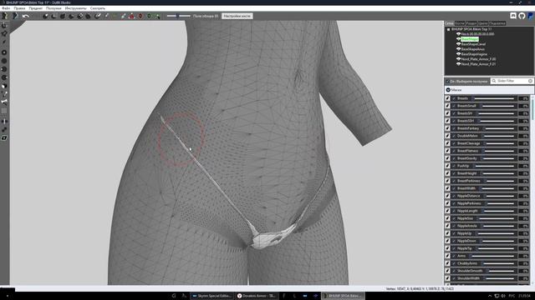This screenshot has height=300, width=535.
Task: Click the BHUNP SPOA Bikini taskbar button
Action: click(343, 296)
